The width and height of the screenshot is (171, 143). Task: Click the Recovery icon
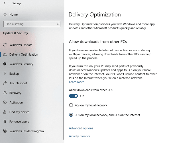click(5, 93)
